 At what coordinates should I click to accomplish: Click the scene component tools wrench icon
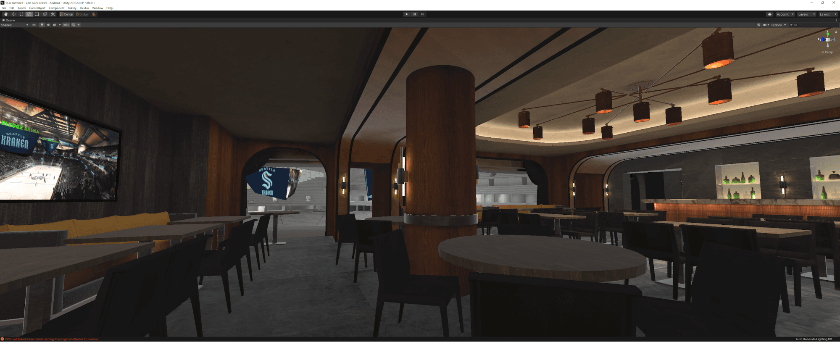tap(758, 25)
